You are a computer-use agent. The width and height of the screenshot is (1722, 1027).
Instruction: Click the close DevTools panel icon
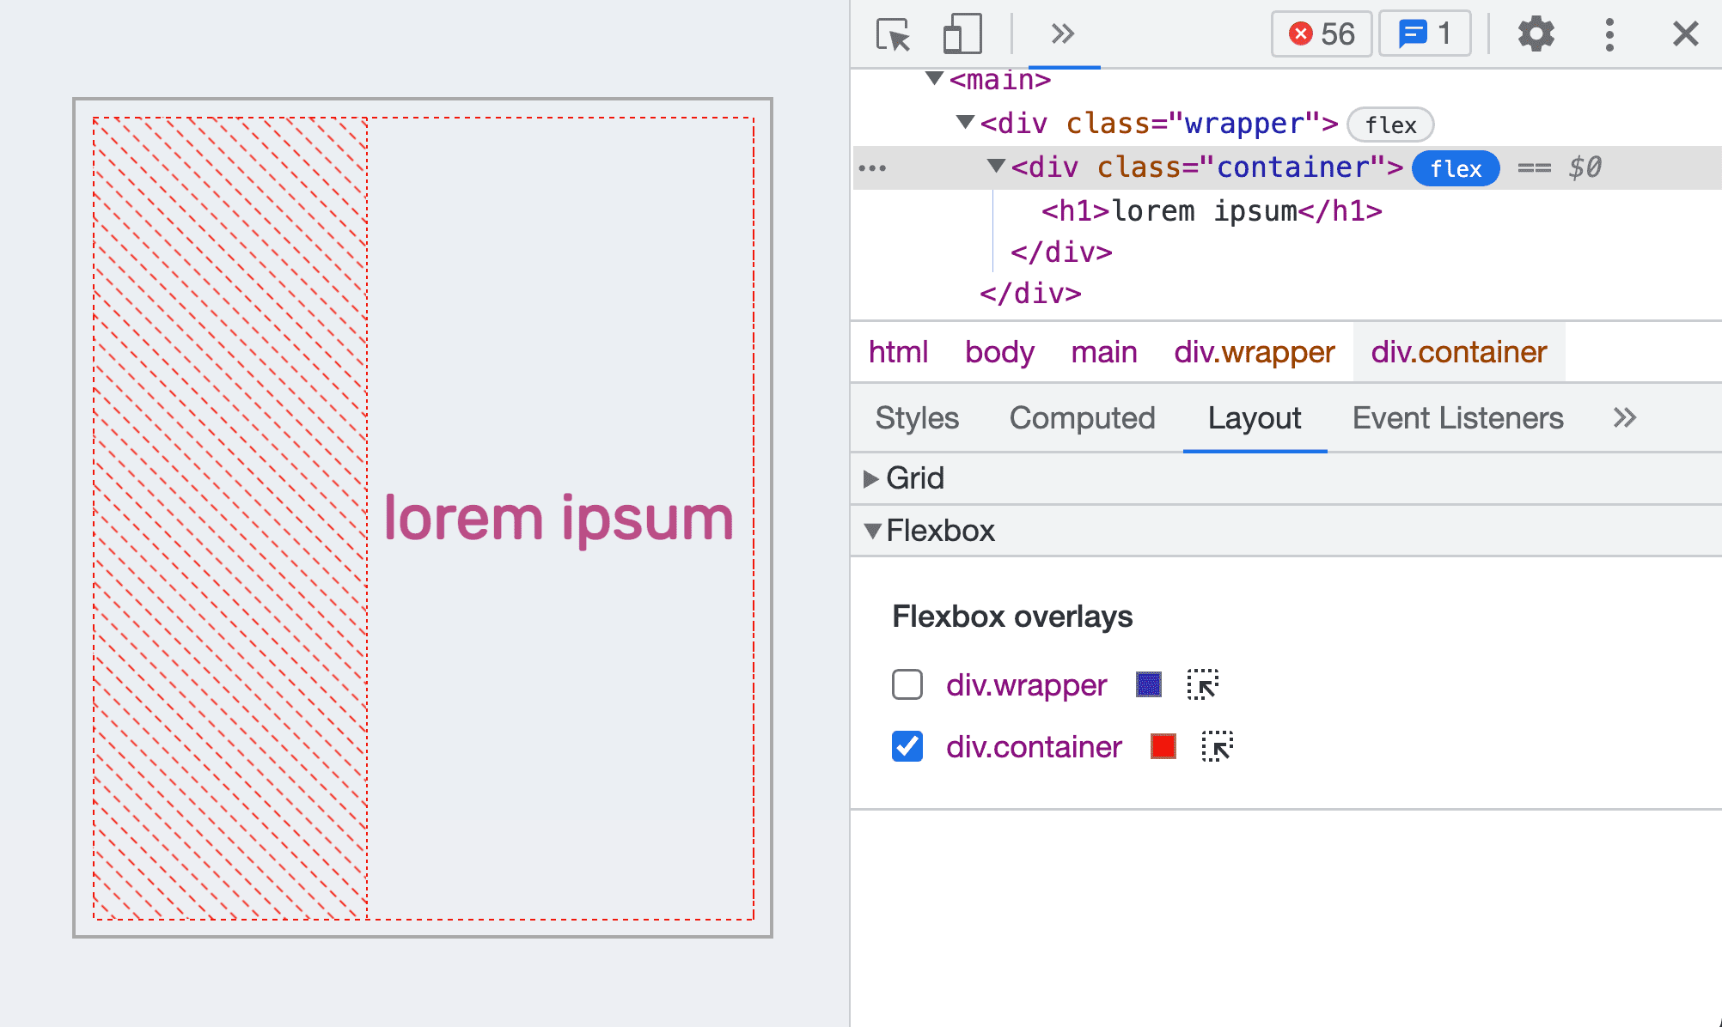point(1685,34)
